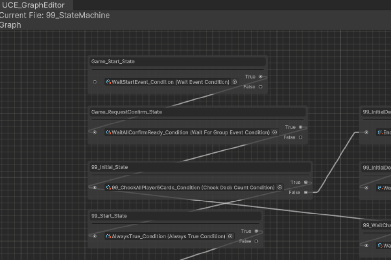The width and height of the screenshot is (391, 260).
Task: Click the True output port of 99_Start_State
Action: click(256, 231)
